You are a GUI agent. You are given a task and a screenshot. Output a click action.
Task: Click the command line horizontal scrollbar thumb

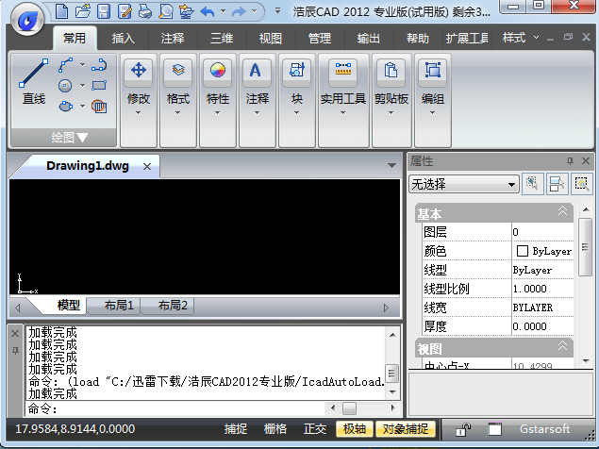click(349, 408)
